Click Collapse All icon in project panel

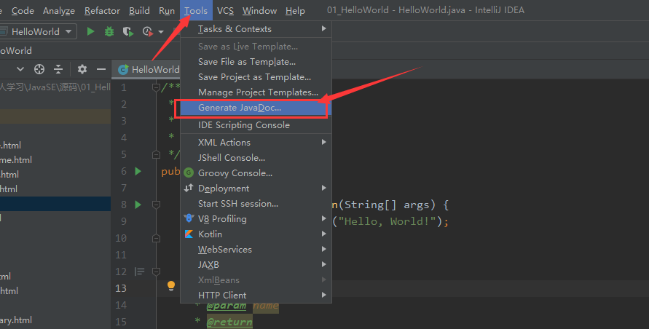[x=58, y=69]
